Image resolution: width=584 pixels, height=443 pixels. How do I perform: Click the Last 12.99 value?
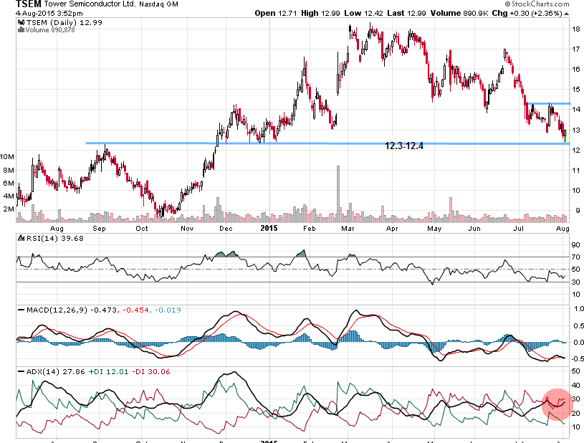pos(406,13)
